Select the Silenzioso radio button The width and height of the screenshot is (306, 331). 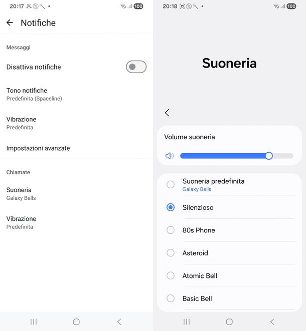pyautogui.click(x=171, y=207)
